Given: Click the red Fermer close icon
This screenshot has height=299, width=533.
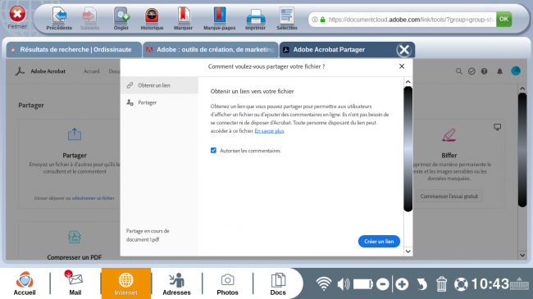Looking at the screenshot, I should coord(17,14).
